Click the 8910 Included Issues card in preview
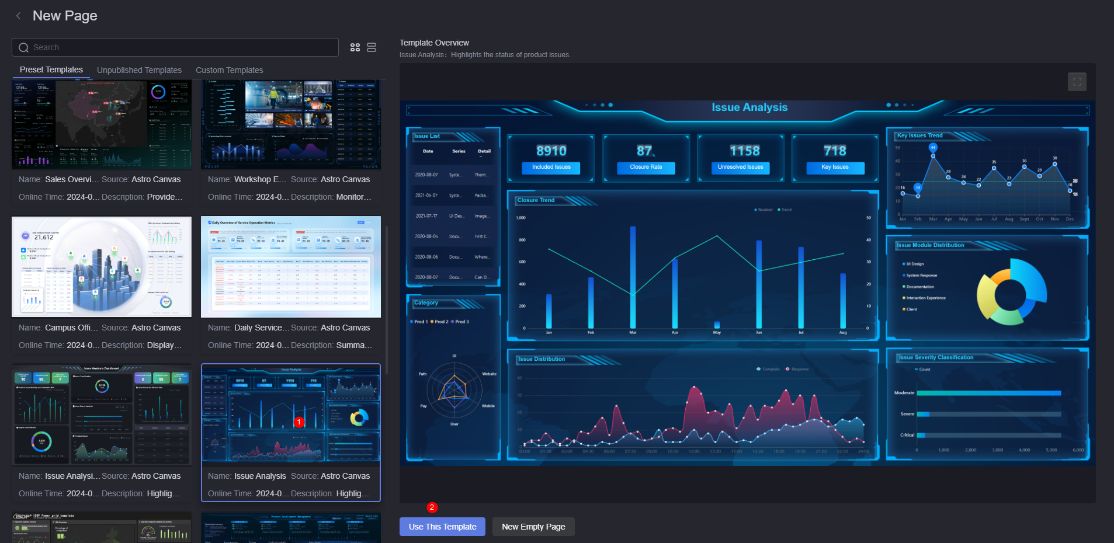The image size is (1114, 543). tap(551, 159)
